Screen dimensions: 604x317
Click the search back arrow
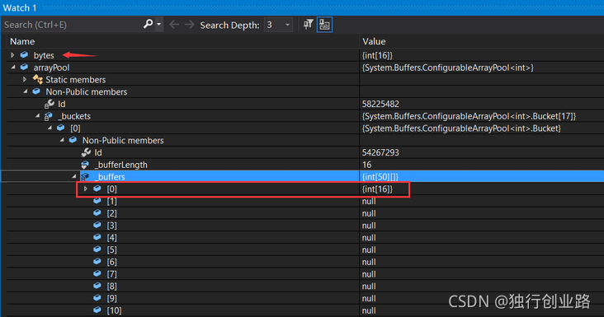174,25
